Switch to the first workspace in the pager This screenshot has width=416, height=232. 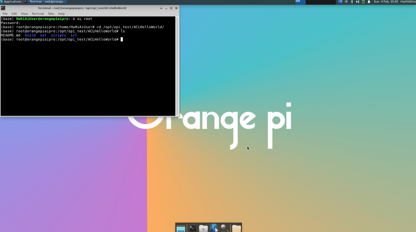[x=300, y=2]
